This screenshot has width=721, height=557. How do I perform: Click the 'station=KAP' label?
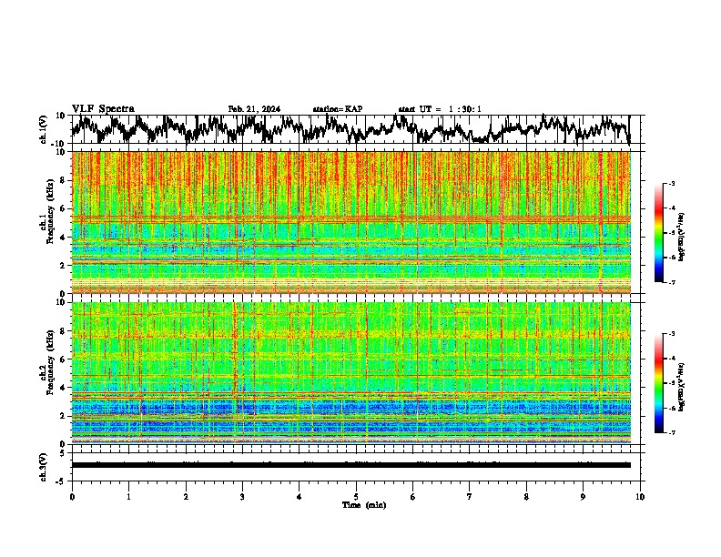tap(338, 109)
